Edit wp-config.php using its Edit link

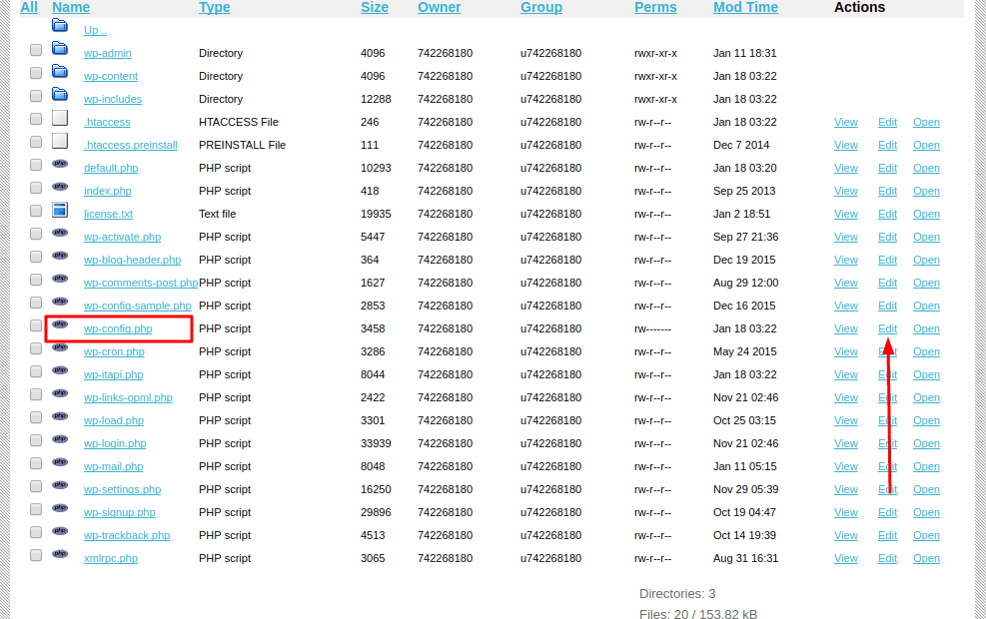pos(887,328)
